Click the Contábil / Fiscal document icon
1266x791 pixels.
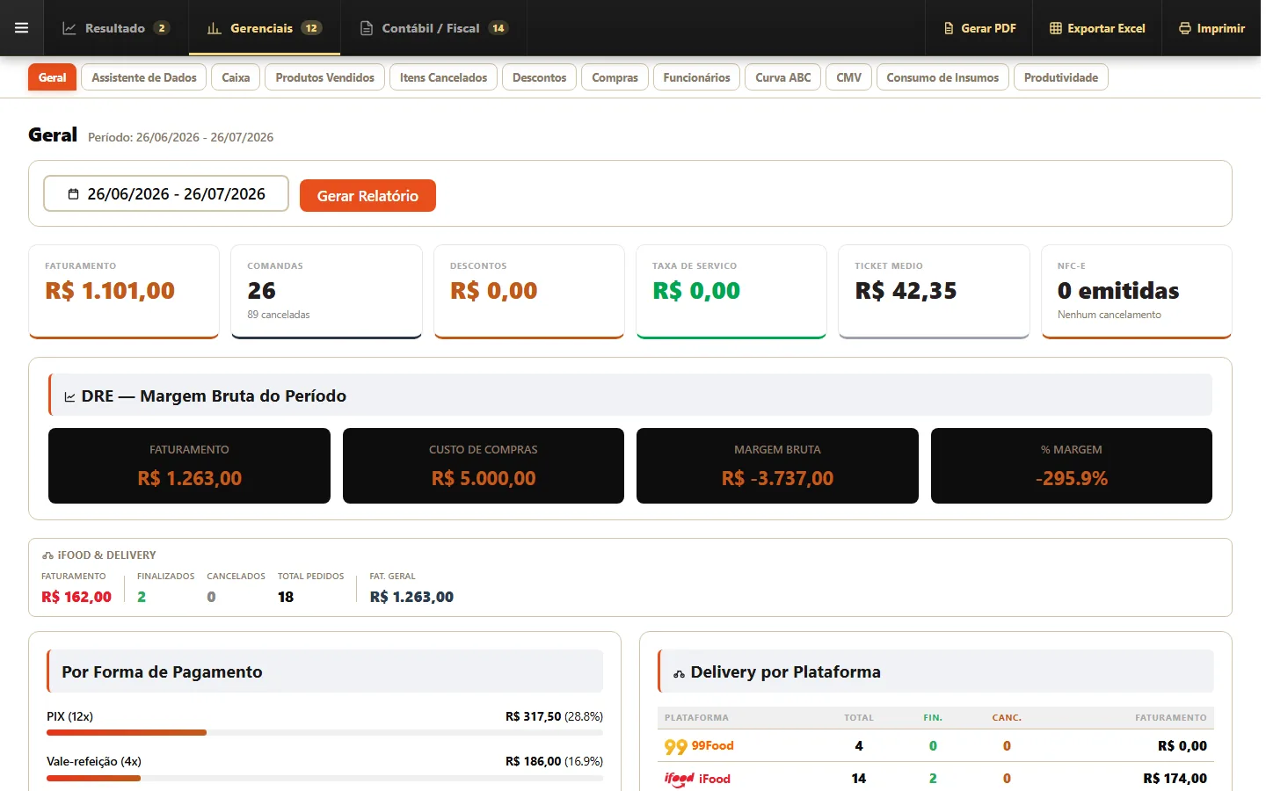pos(367,28)
